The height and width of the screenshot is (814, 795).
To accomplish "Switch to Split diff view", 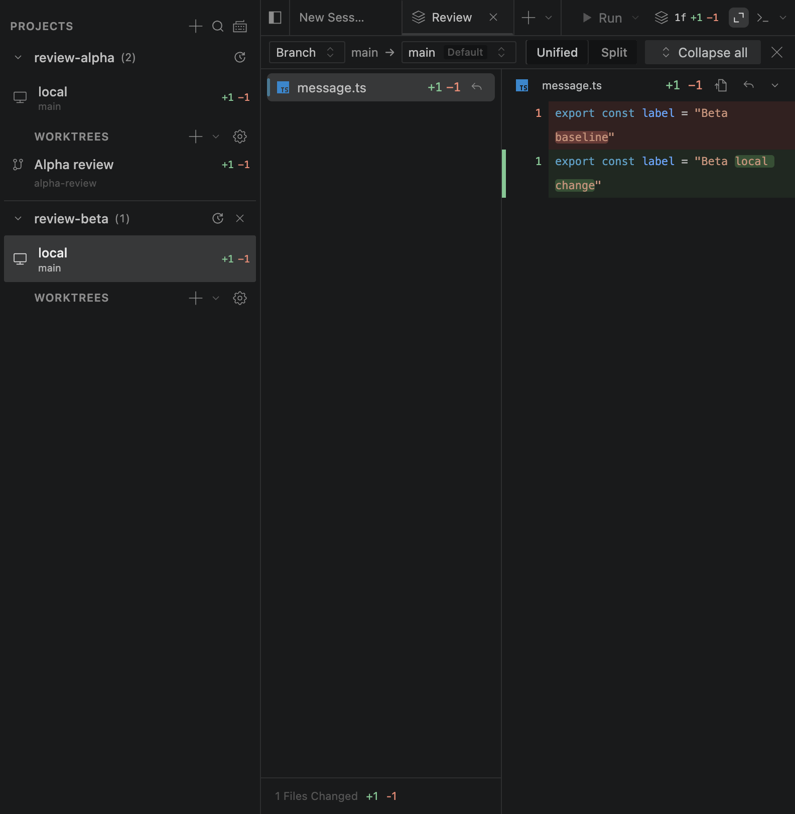I will click(x=614, y=52).
